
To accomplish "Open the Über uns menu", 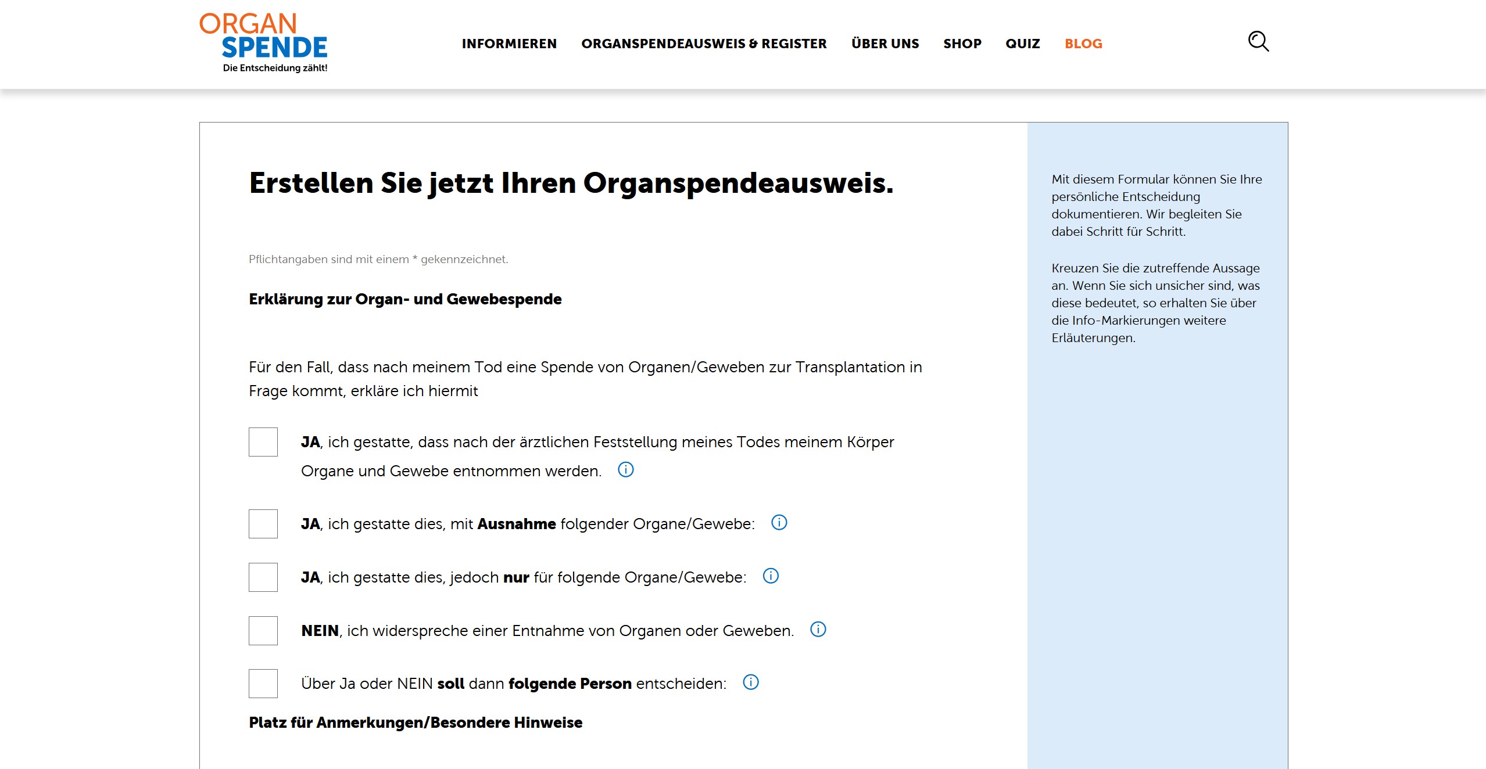I will click(885, 44).
